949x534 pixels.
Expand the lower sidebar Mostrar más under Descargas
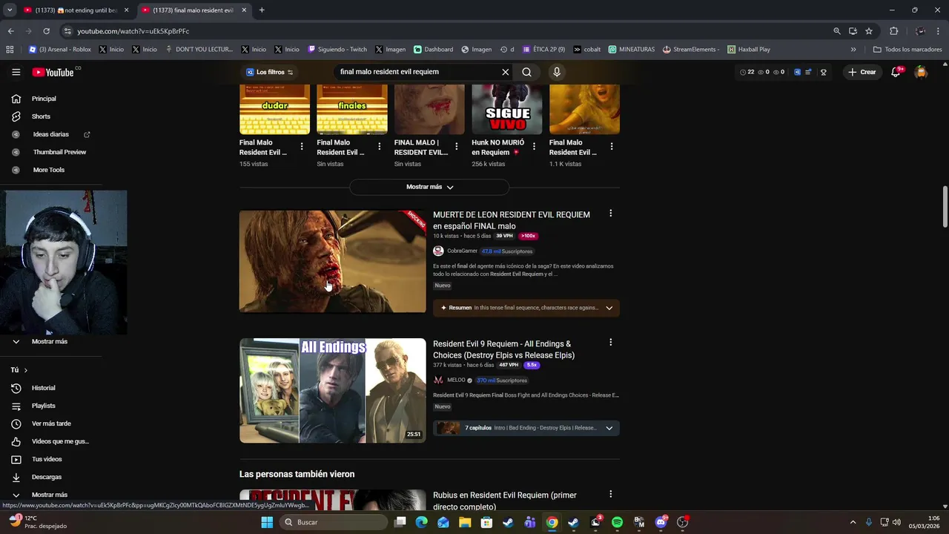click(49, 495)
